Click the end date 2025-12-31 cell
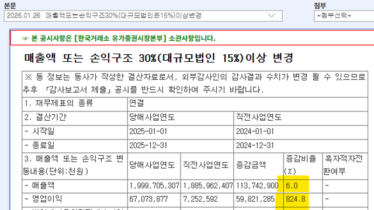The image size is (374, 210). point(181,146)
